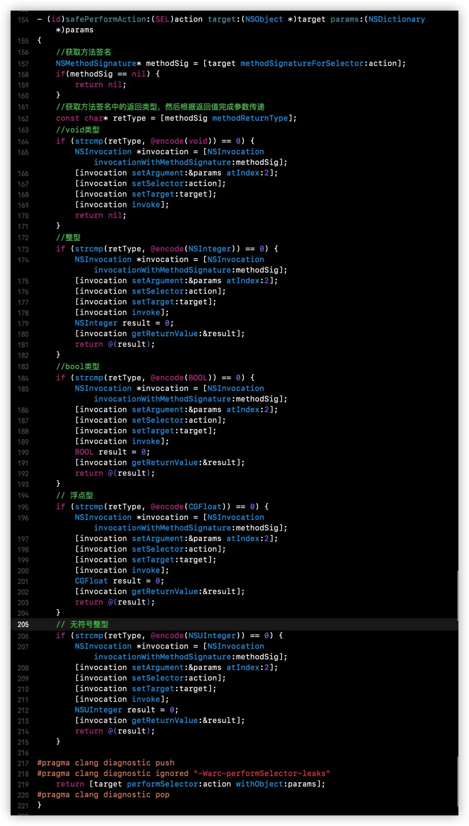Place cursor on the //void类型 comment

(x=78, y=130)
